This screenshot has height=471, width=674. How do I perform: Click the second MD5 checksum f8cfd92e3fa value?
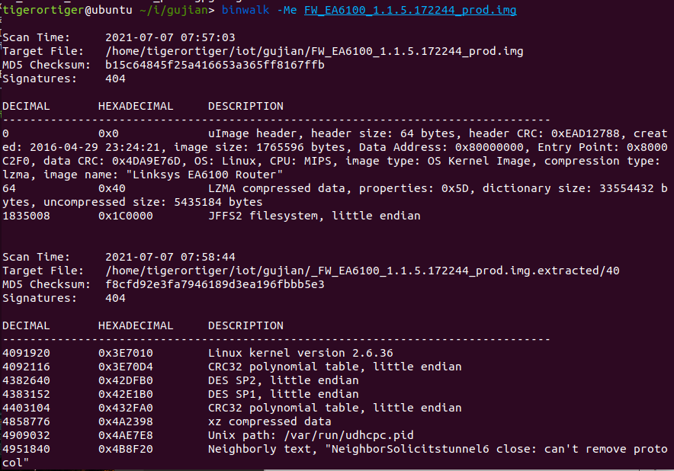pos(215,284)
